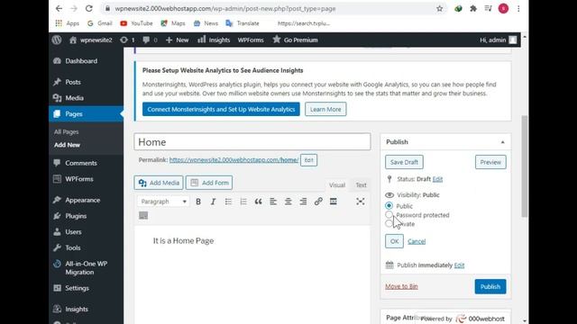Image resolution: width=577 pixels, height=324 pixels.
Task: Click the blue Publish button
Action: point(490,286)
